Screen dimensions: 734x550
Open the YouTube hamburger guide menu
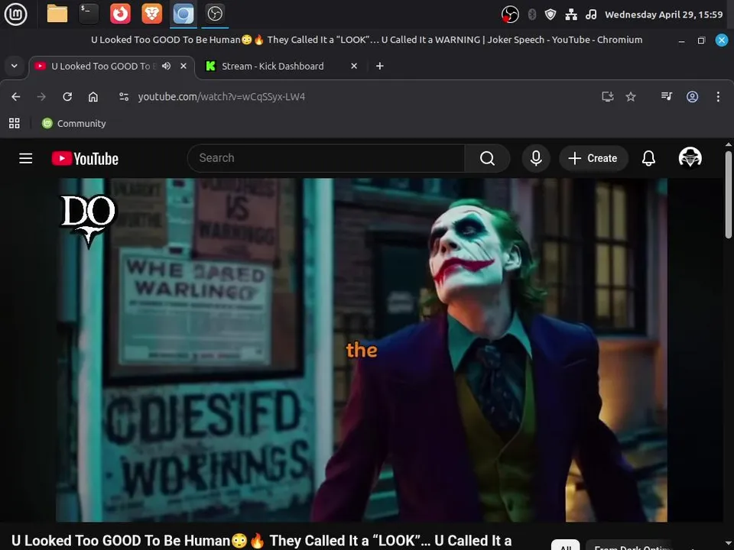point(26,159)
